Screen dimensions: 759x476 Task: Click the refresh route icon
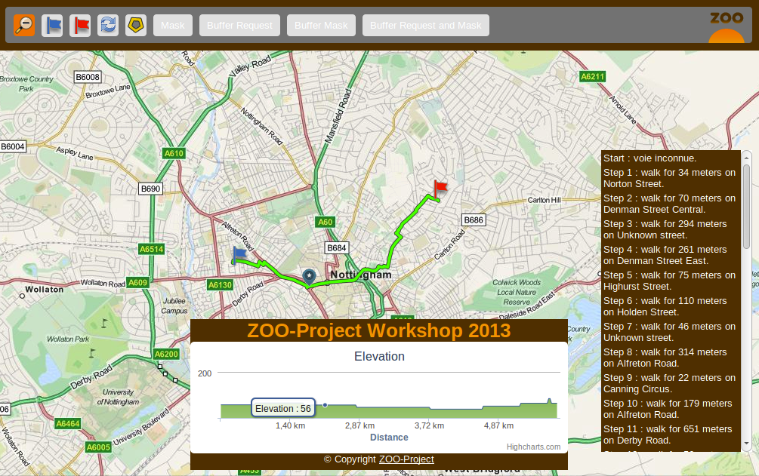click(x=108, y=25)
